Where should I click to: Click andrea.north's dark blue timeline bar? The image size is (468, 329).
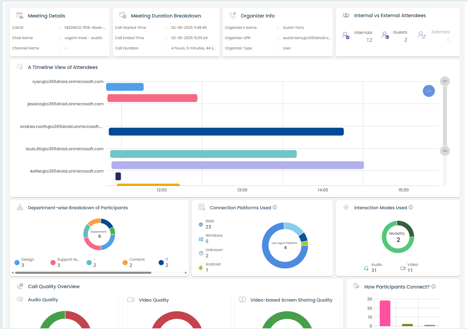click(226, 132)
